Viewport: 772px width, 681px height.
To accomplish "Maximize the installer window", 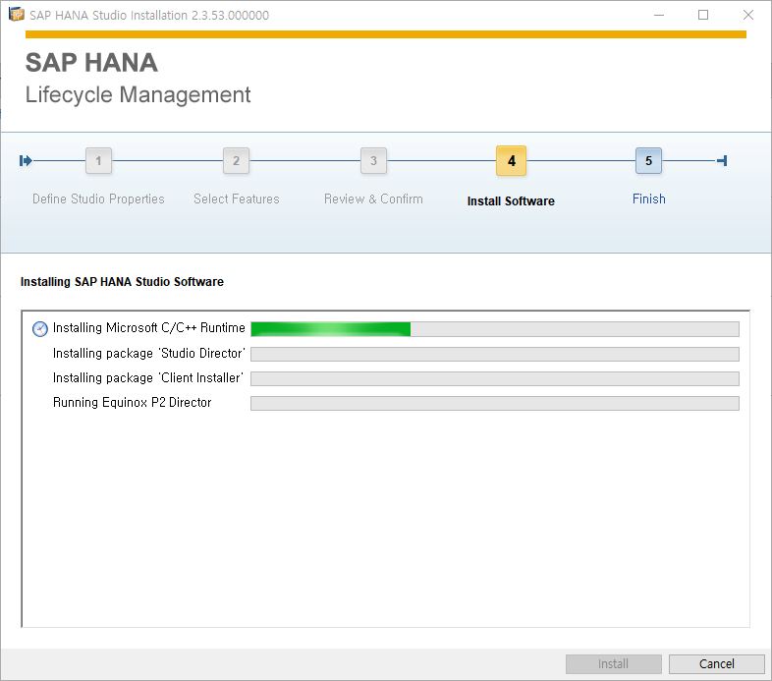I will click(x=703, y=15).
